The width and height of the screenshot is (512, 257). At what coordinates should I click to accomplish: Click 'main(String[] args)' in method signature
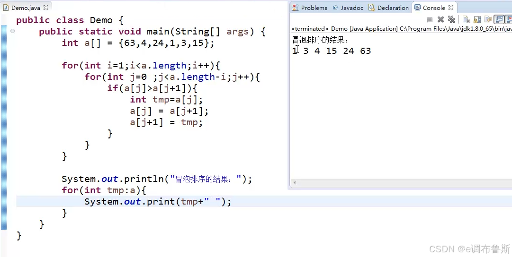tap(200, 32)
